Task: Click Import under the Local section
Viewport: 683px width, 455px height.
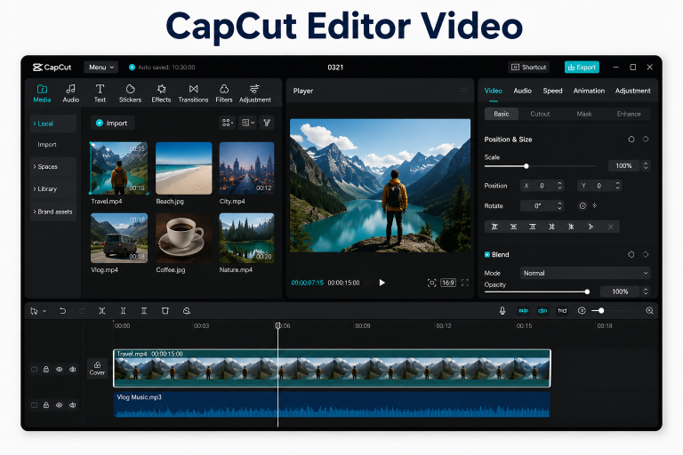Action: 47,145
